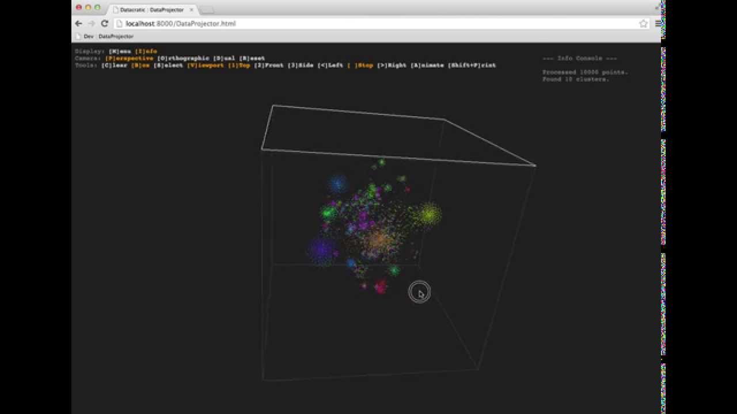The image size is (737, 414).
Task: Click the large purple-blue point cluster
Action: 321,250
